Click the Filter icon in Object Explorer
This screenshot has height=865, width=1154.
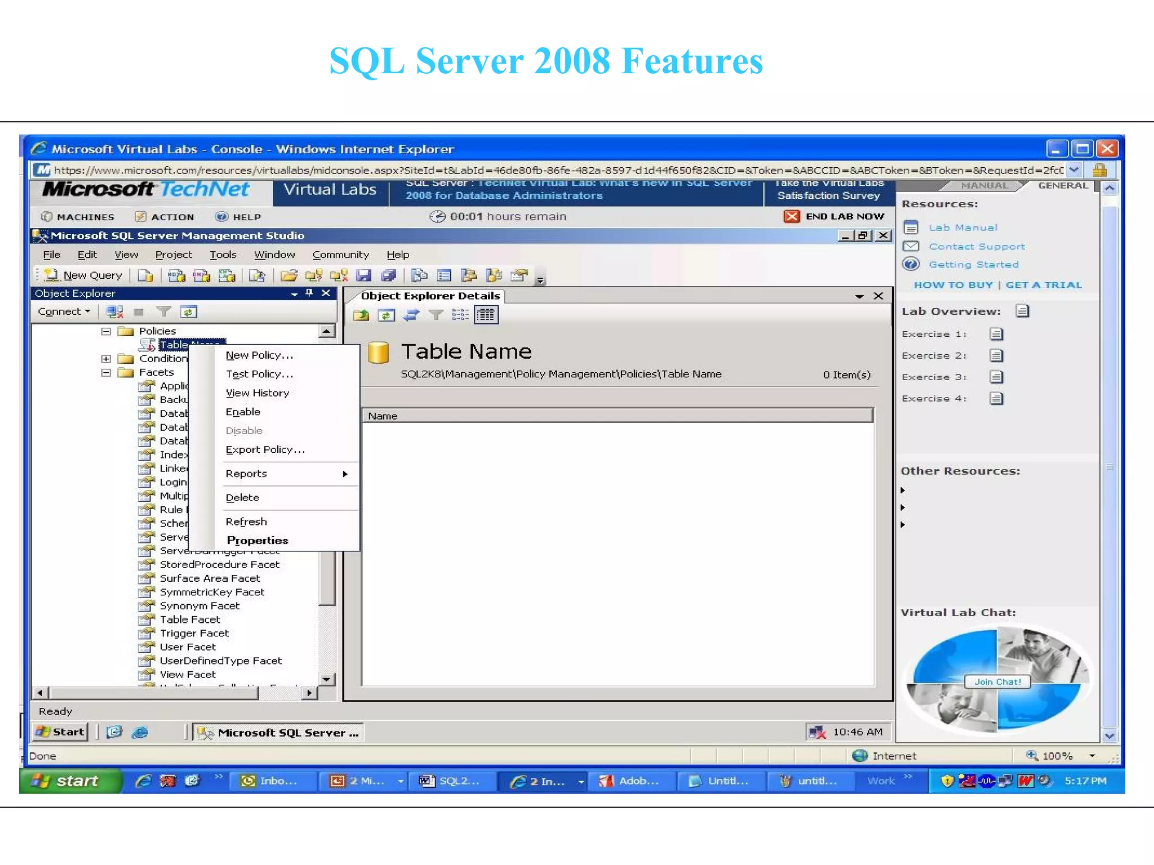(x=163, y=311)
